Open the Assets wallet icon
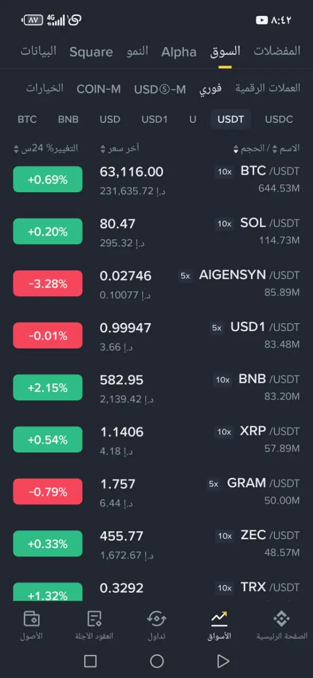Screen dimensions: 313x678 (x=32, y=618)
